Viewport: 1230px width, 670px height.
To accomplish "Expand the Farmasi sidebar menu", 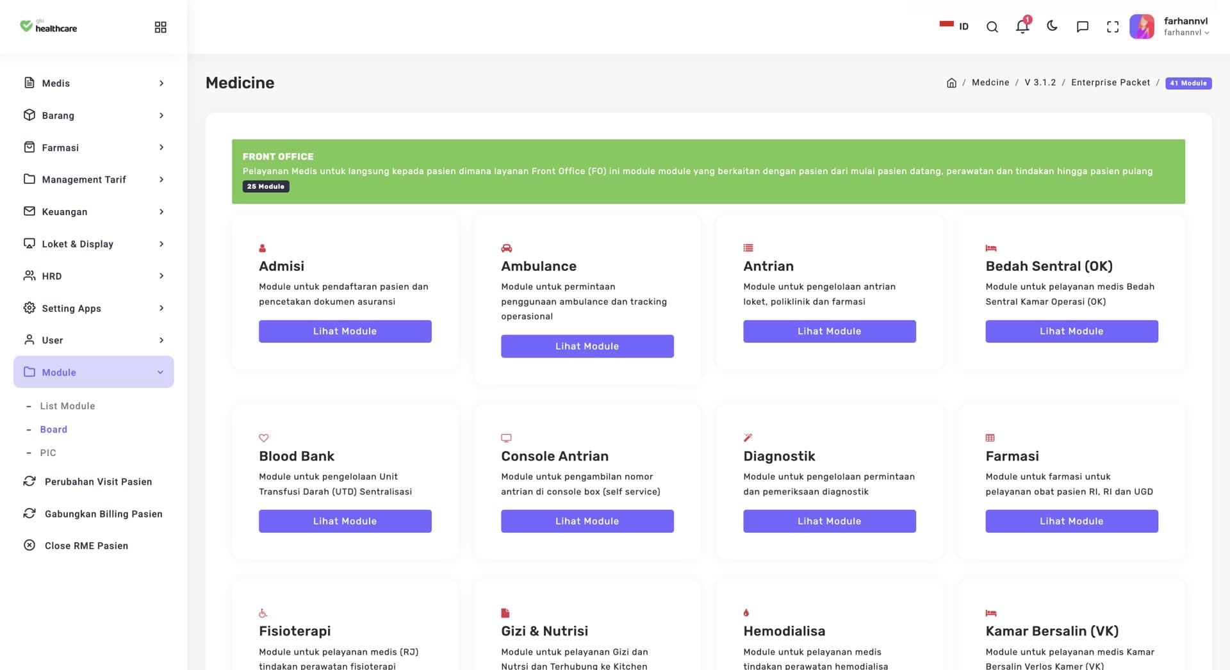I will (x=94, y=147).
